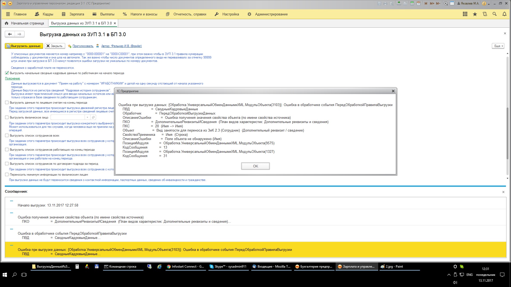Open the calculator icon in title bar
This screenshot has height=287, width=511.
pyautogui.click(x=412, y=3)
